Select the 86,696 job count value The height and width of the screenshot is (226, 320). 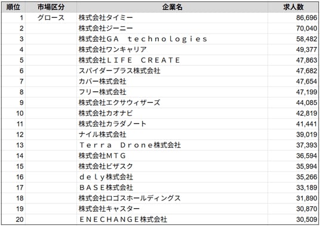307,18
